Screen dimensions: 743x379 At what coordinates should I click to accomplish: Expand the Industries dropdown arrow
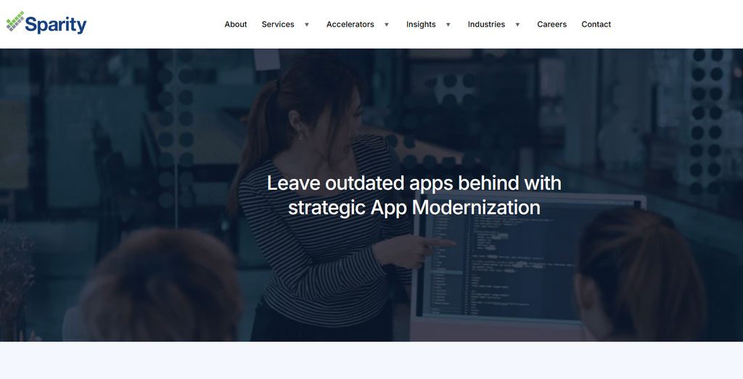[x=517, y=25]
